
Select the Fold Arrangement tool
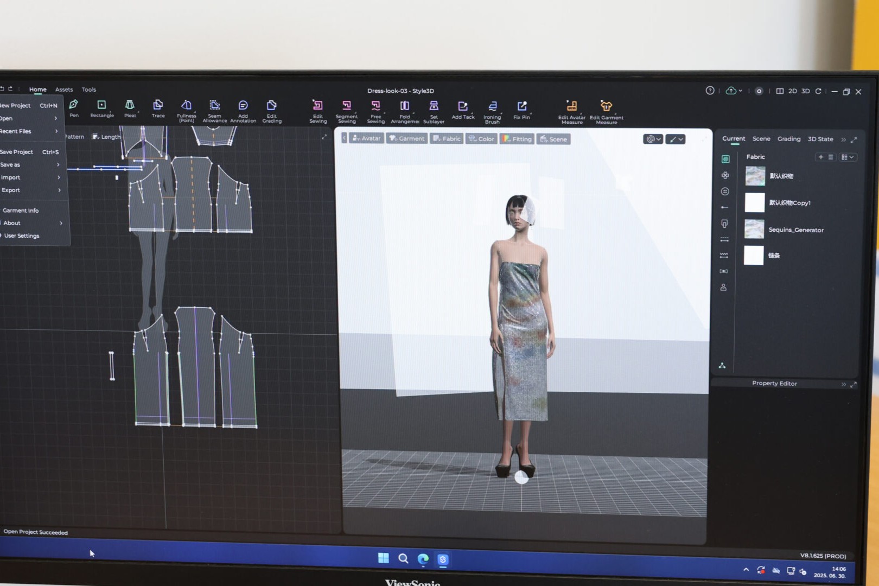[405, 111]
